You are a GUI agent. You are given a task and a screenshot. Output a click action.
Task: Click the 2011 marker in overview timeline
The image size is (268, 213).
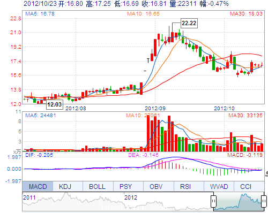click(29, 197)
